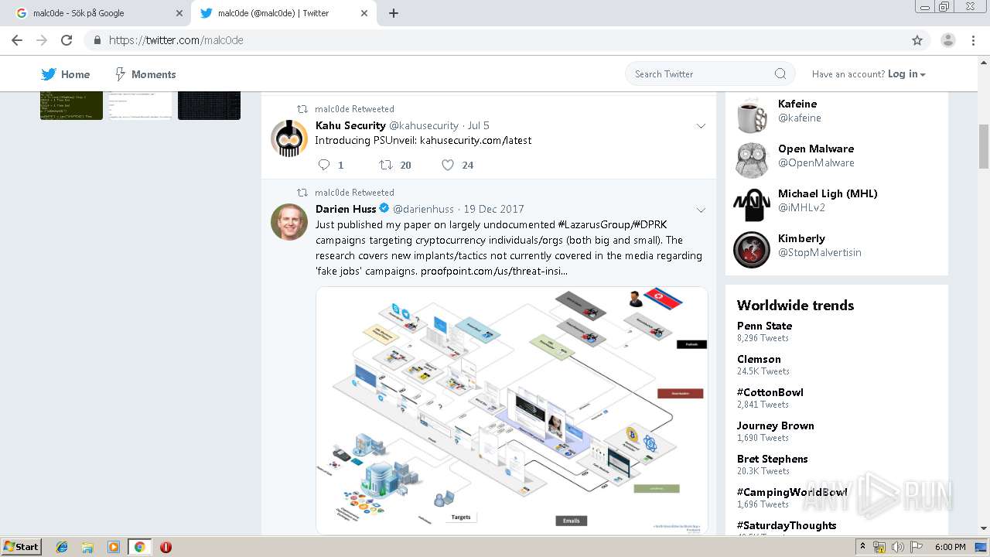Open the Kafeine profile
The height and width of the screenshot is (557, 990).
(x=797, y=104)
